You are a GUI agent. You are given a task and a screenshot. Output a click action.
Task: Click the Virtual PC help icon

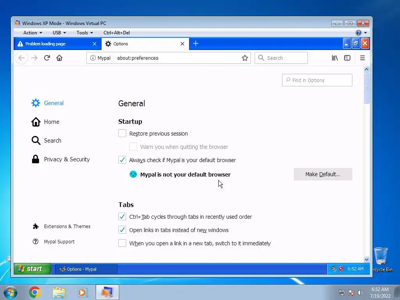click(x=359, y=33)
